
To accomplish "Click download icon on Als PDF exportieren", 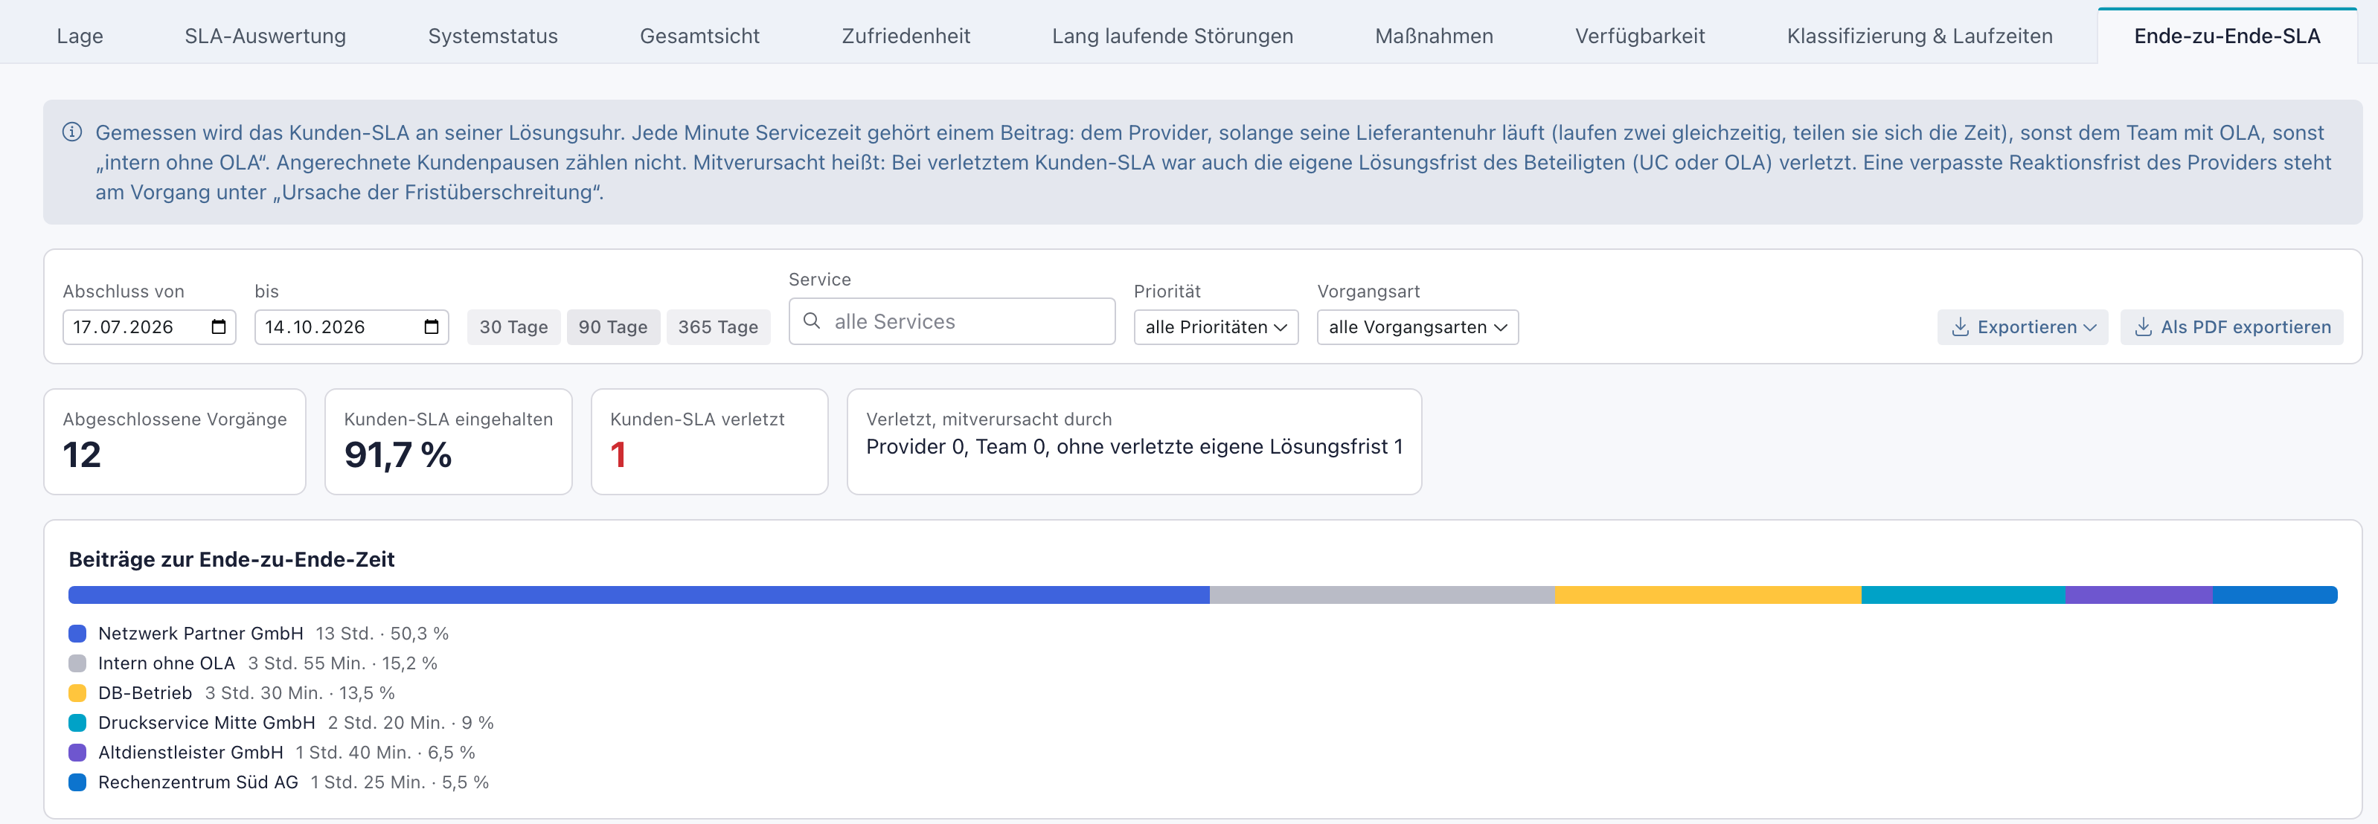I will pyautogui.click(x=2143, y=326).
